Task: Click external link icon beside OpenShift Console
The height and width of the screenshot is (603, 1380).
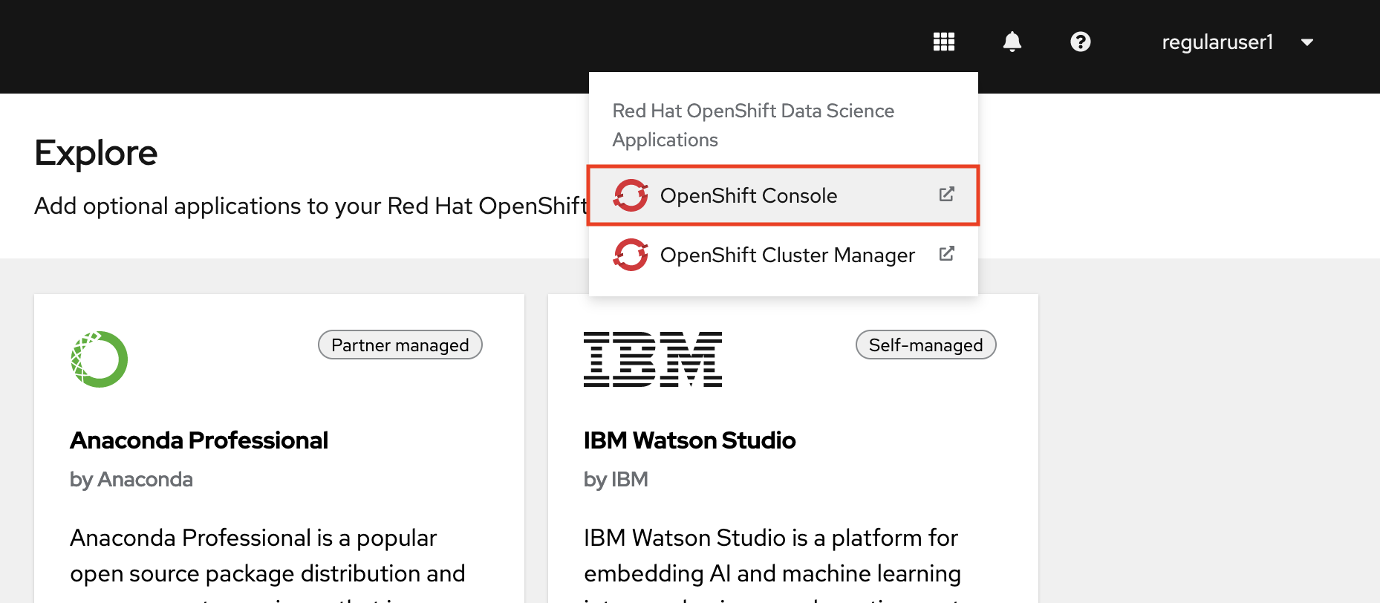Action: pos(946,195)
